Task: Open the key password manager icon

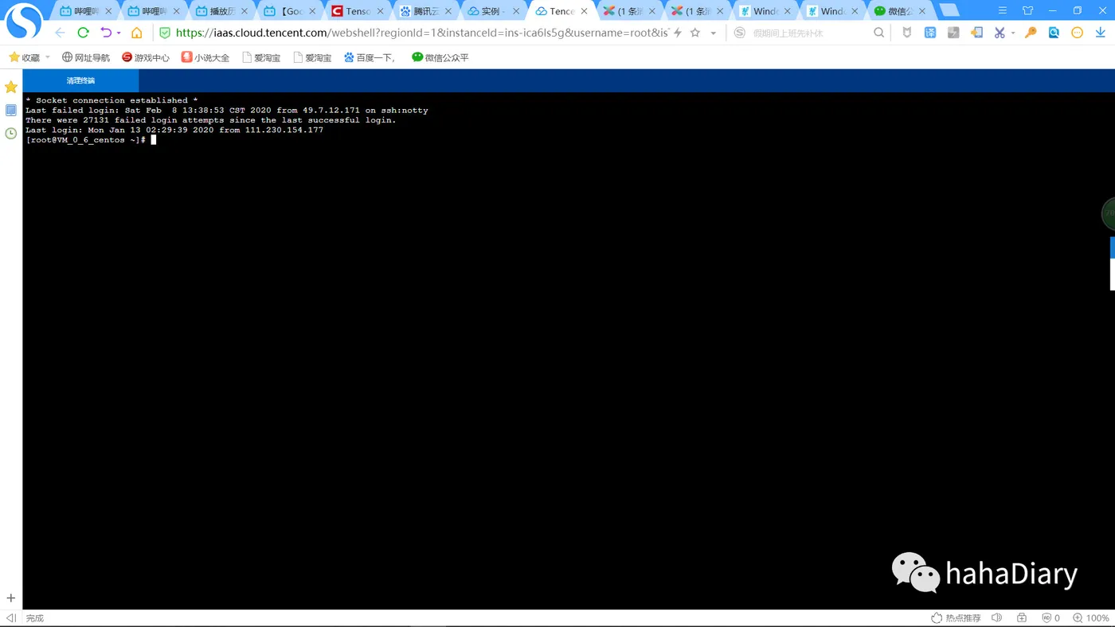Action: [x=1031, y=33]
